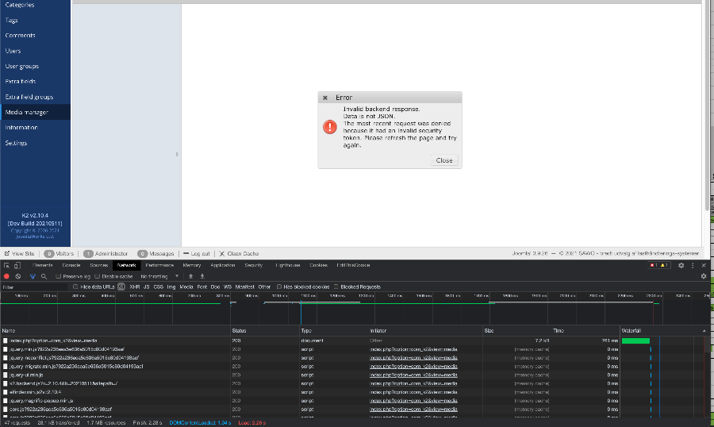Stop recording the network log

(6, 276)
